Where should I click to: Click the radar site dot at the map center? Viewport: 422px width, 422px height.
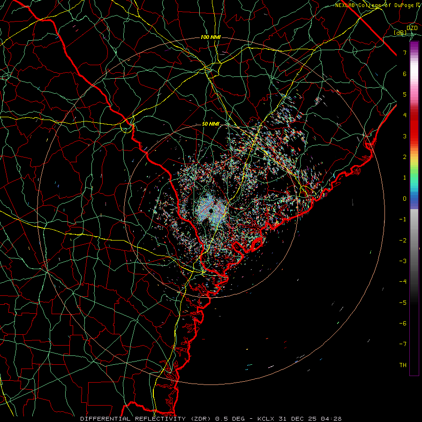point(211,211)
